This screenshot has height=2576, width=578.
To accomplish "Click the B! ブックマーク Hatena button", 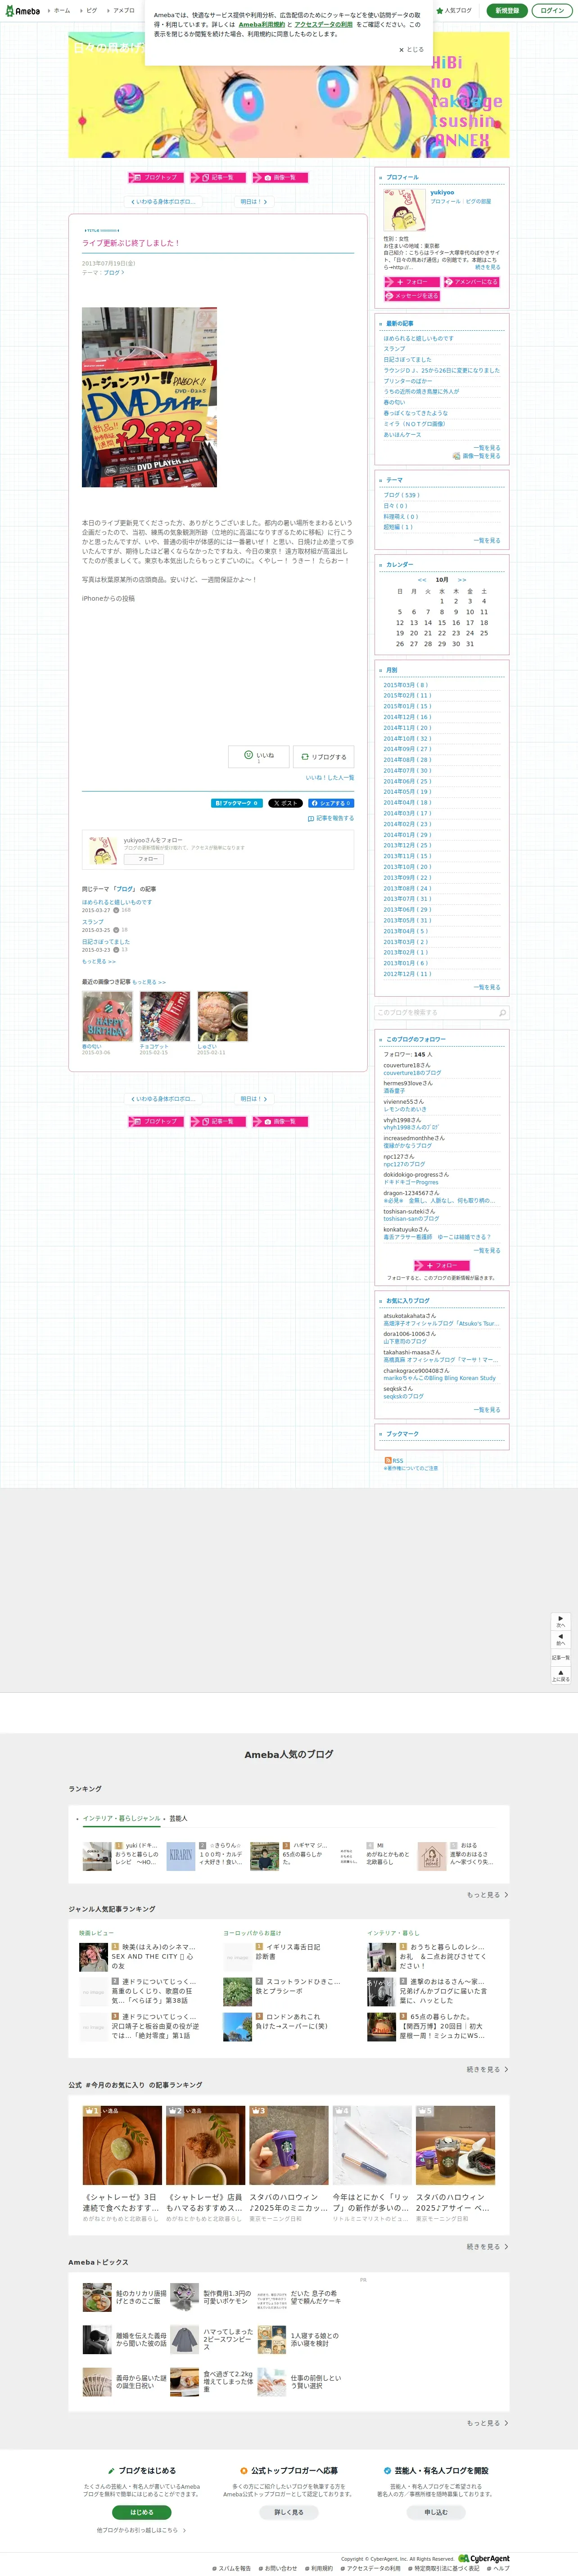I will click(236, 803).
